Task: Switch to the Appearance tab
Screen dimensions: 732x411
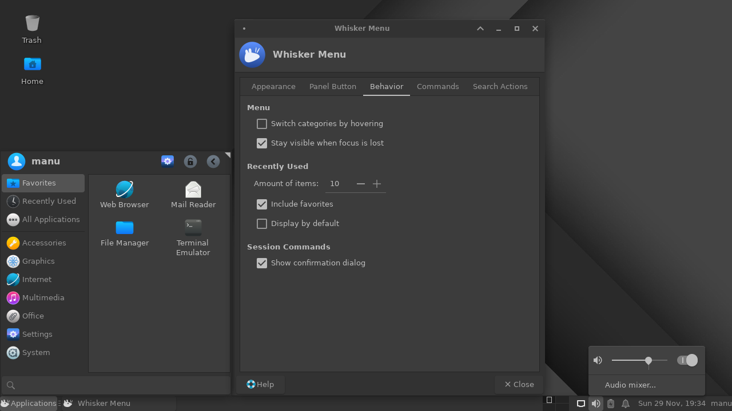Action: 273,86
